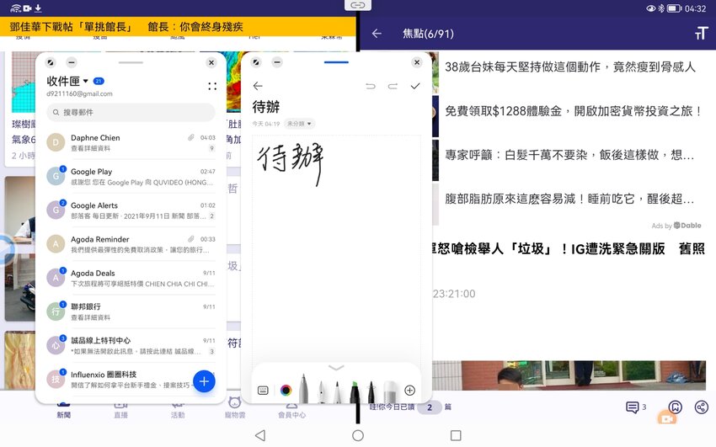This screenshot has height=447, width=716.
Task: Open the pen color wheel picker
Action: click(x=286, y=391)
